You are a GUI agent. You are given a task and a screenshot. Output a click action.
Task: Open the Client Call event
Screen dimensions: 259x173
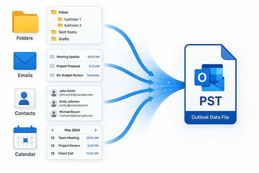tap(66, 154)
